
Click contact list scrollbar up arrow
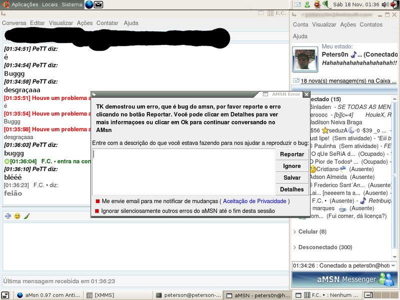point(394,98)
